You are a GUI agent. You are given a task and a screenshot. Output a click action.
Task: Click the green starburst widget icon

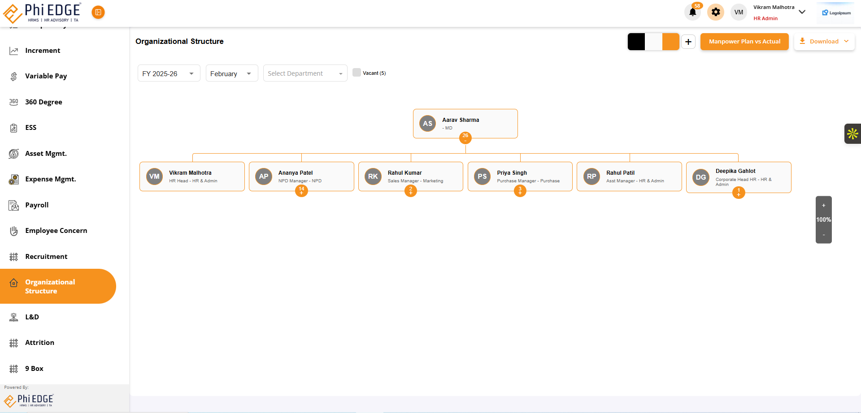point(852,133)
